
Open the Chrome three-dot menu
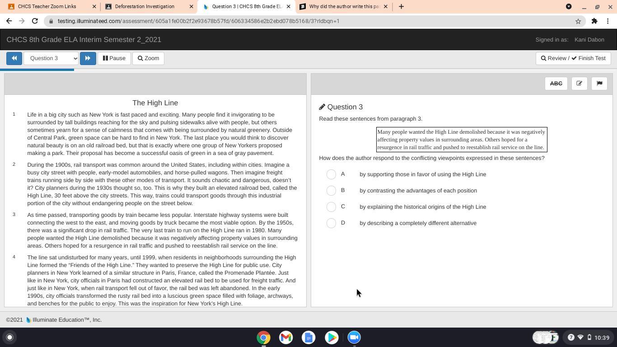coord(608,21)
